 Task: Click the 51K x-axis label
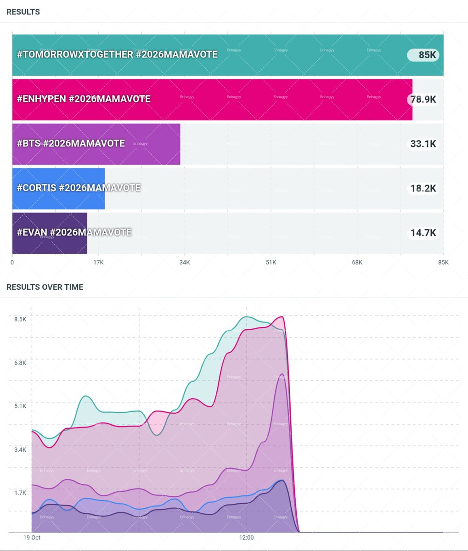[x=271, y=263]
